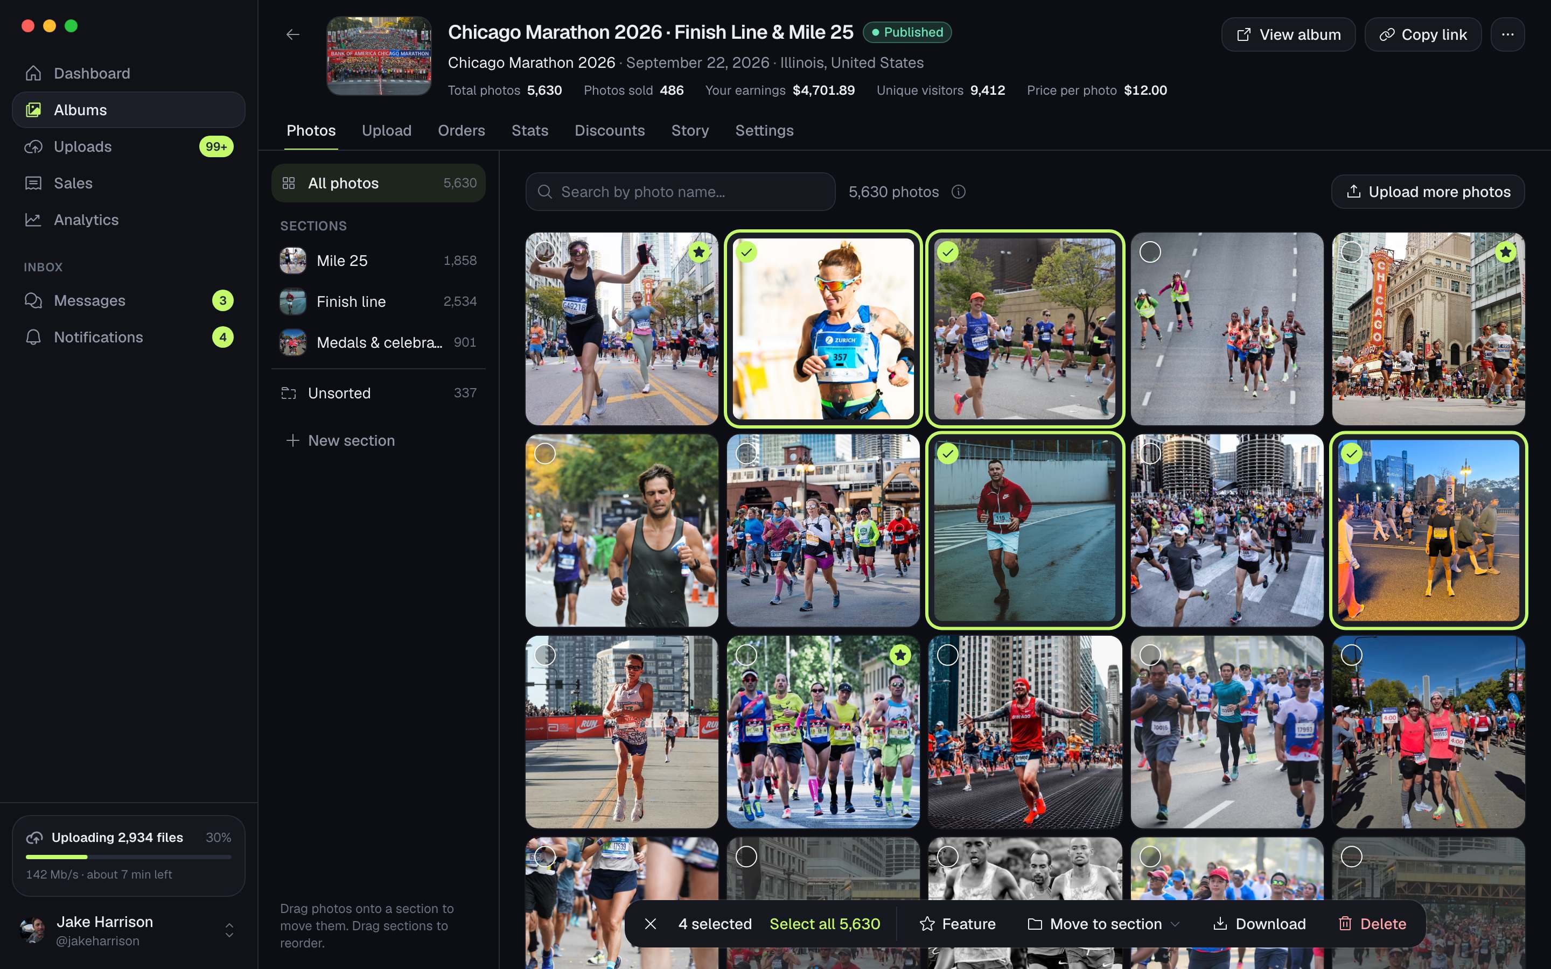This screenshot has width=1551, height=969.
Task: Click the Copy link button
Action: coord(1423,34)
